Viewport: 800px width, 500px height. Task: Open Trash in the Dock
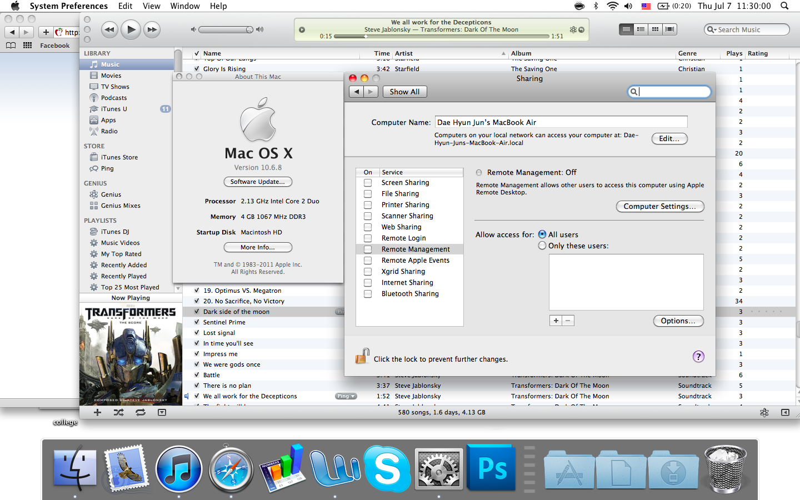click(x=726, y=469)
